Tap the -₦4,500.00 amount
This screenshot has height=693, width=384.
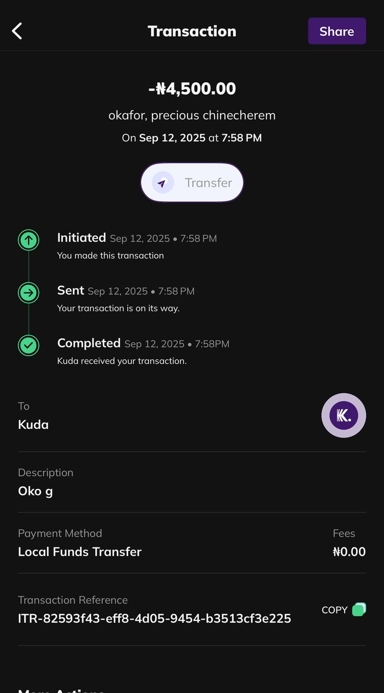click(192, 89)
